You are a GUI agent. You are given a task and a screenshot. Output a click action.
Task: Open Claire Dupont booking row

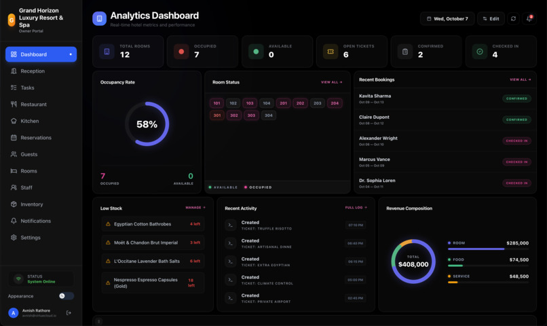point(445,120)
